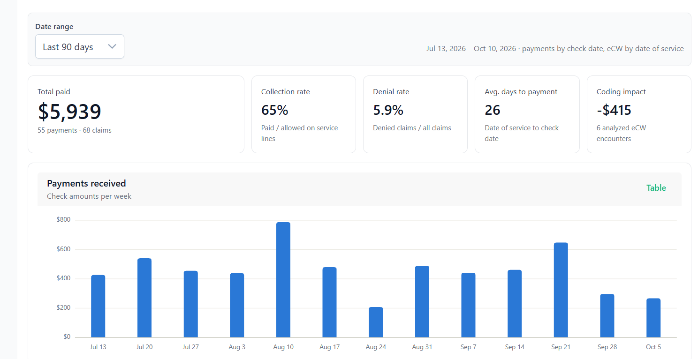Click the Aug 10 x-axis label

tap(283, 347)
